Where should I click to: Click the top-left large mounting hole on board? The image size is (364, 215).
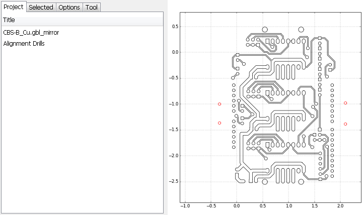(x=265, y=30)
